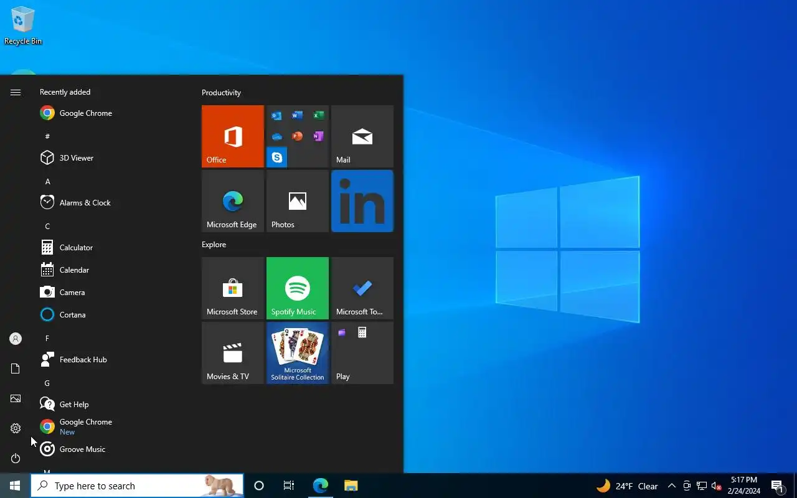Open Skype in the Office apps tile
The height and width of the screenshot is (498, 797).
(276, 157)
